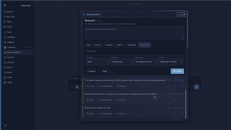Select the How-to research mode chip
231x130 pixels.
[119, 45]
